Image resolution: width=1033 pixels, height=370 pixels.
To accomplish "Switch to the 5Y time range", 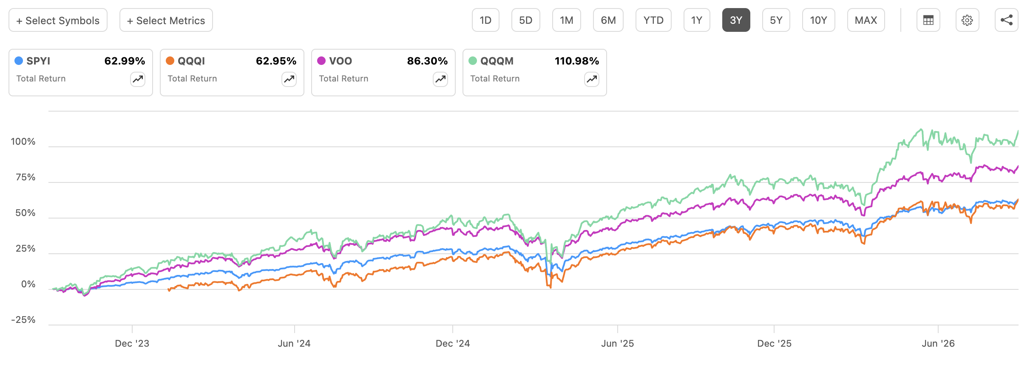I will (x=776, y=20).
